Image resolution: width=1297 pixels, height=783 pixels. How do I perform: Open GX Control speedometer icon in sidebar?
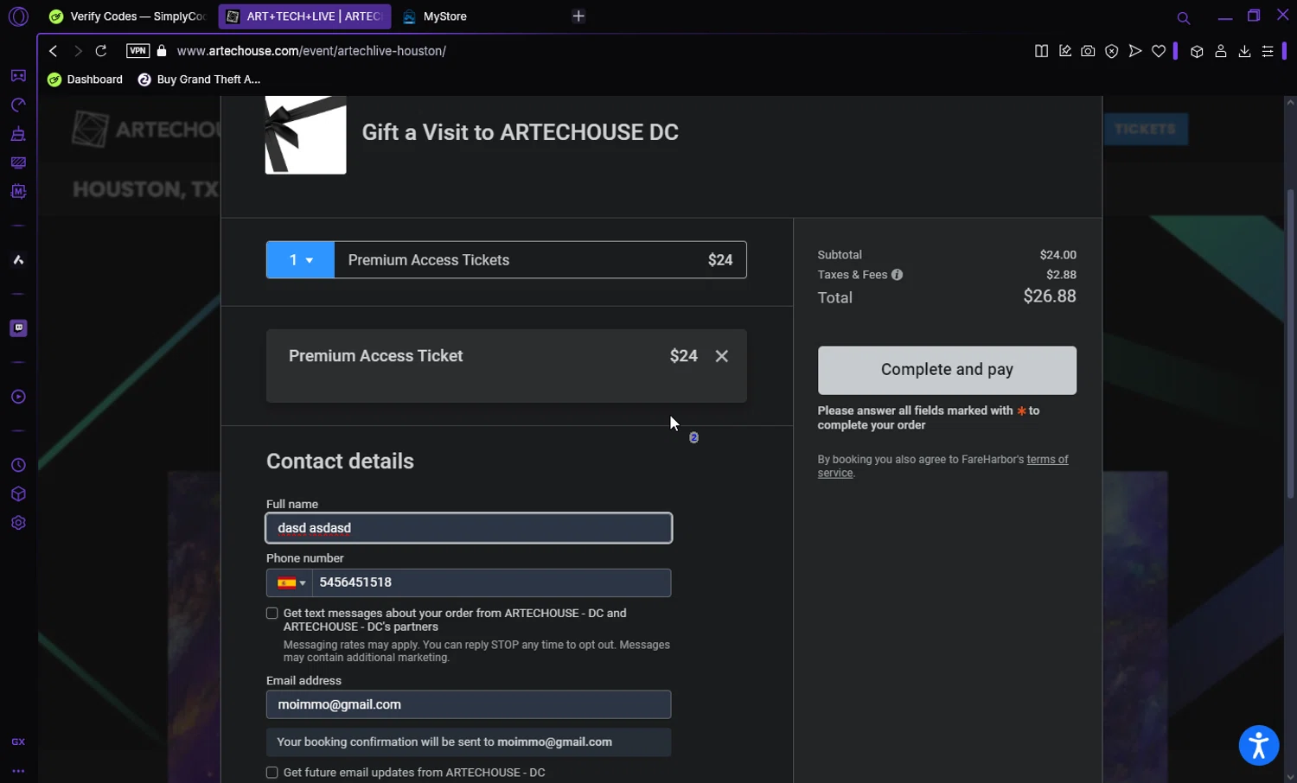(18, 105)
